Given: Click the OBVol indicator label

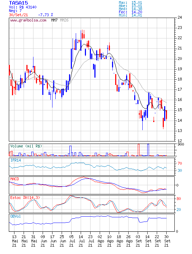Looking at the screenshot, I should (x=16, y=216).
